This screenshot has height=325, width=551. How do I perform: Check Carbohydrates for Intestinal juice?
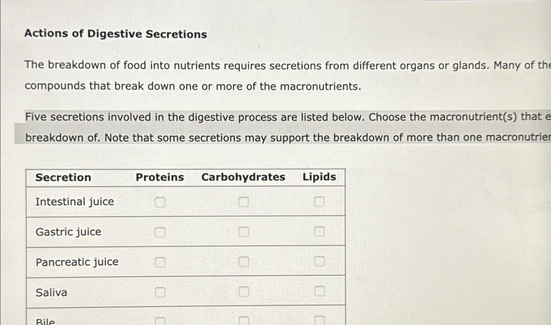[x=244, y=203]
